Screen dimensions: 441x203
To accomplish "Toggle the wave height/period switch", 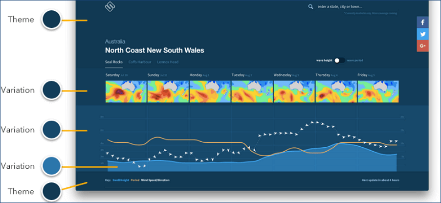I will pos(339,61).
